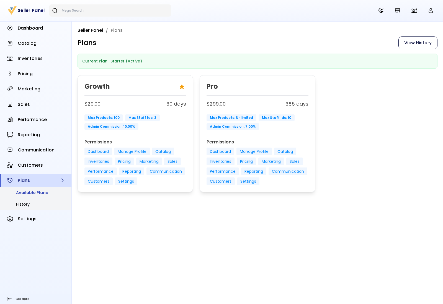This screenshot has width=443, height=304.
Task: Click the Customers sidebar icon
Action: pos(10,165)
